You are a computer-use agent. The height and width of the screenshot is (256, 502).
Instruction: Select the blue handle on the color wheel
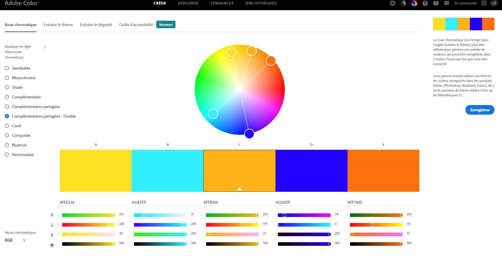[249, 134]
